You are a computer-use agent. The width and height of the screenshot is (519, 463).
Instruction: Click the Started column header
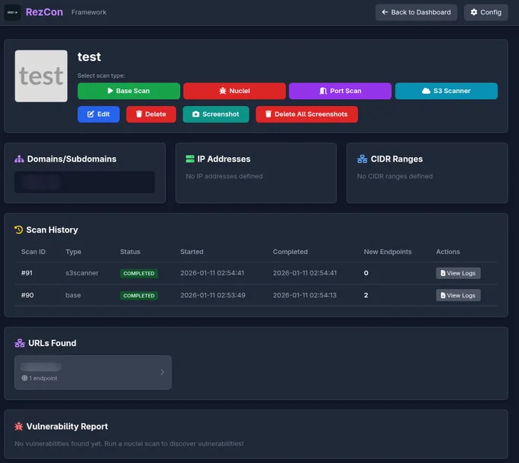click(x=192, y=252)
